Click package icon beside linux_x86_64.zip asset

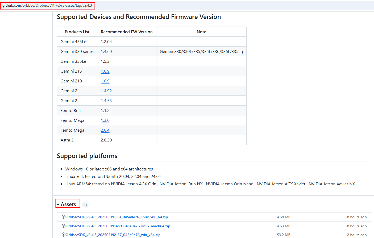63,217
